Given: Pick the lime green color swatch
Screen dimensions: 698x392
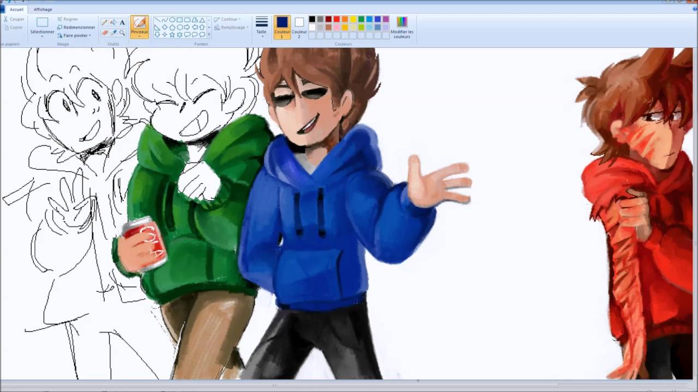Looking at the screenshot, I should (x=361, y=27).
